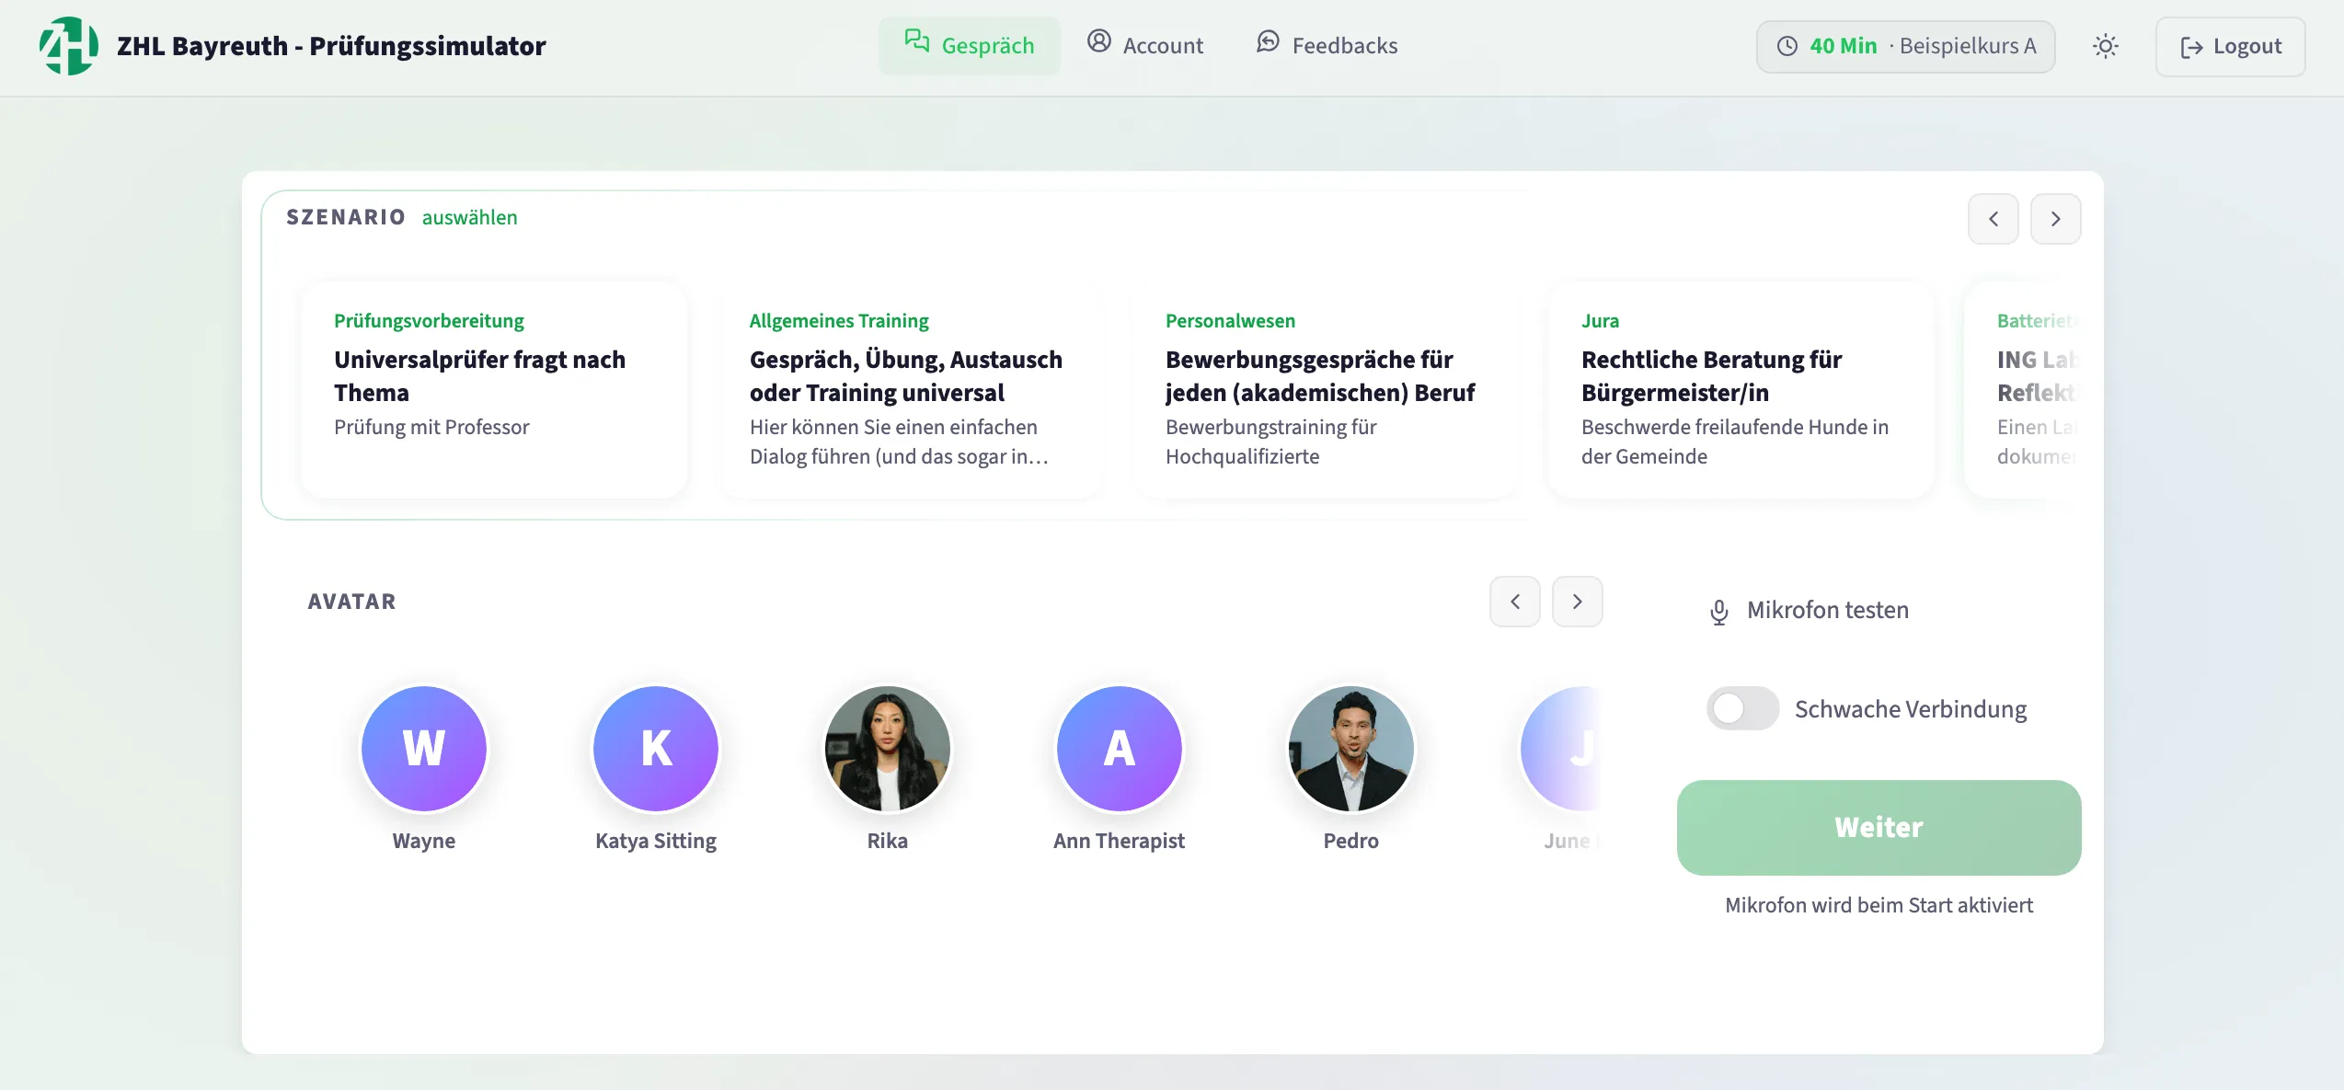Pick the Rika avatar photo
Image resolution: width=2344 pixels, height=1090 pixels.
click(x=888, y=749)
